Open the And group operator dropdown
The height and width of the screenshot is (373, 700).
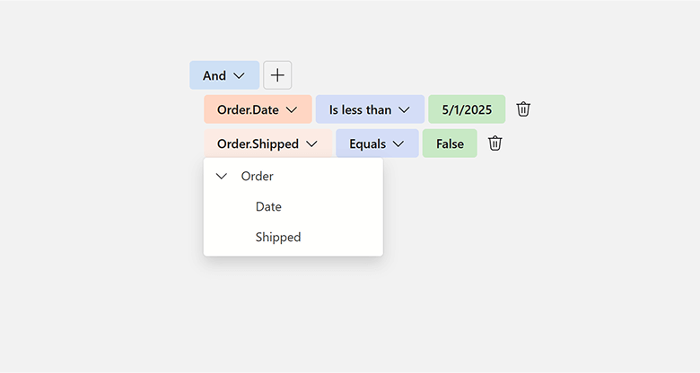point(223,75)
